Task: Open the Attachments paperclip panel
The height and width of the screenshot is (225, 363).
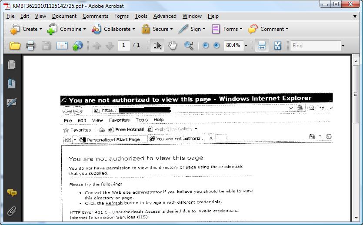Action: coord(12,211)
